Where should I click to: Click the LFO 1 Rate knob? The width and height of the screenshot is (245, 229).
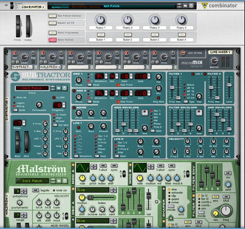[91, 126]
